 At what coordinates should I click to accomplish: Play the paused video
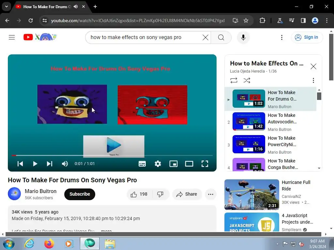click(35, 164)
